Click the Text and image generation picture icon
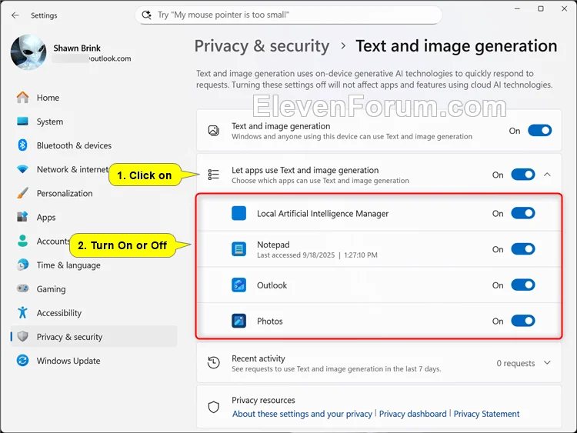 point(214,131)
